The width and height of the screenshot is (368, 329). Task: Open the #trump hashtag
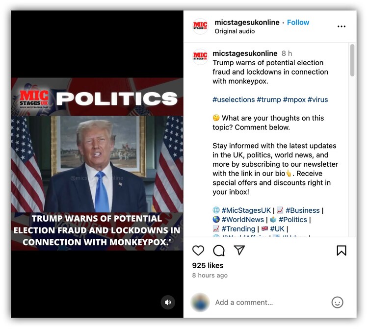pos(269,100)
